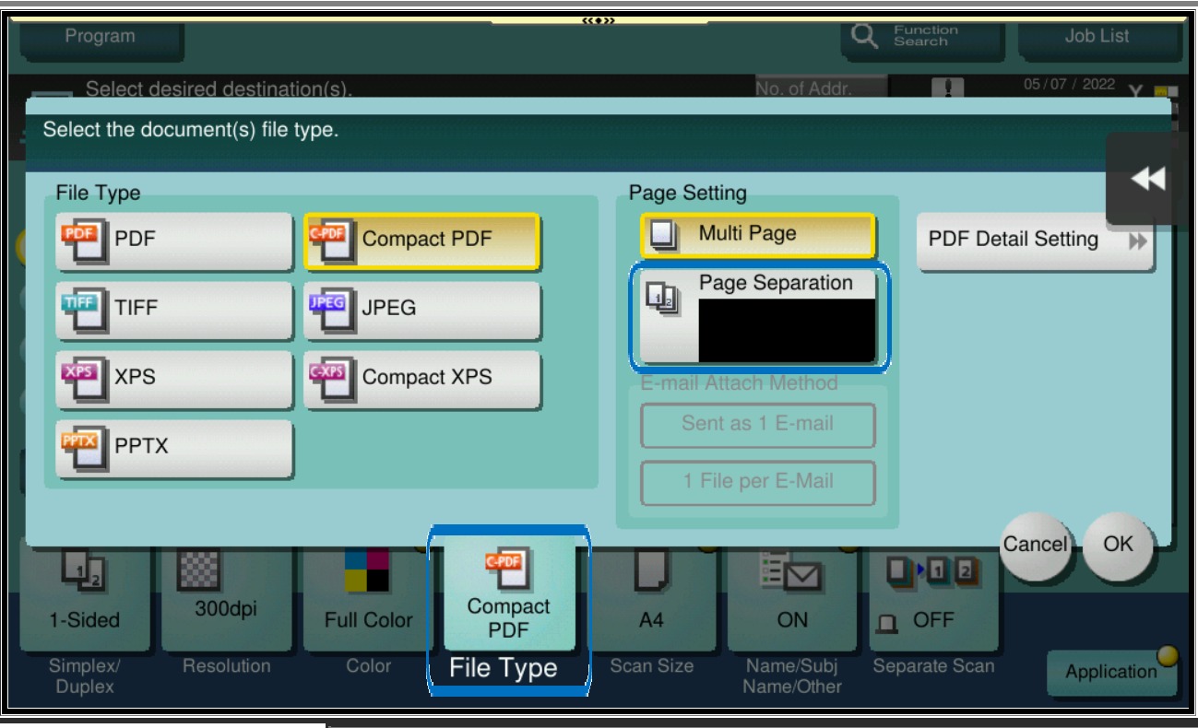The height and width of the screenshot is (728, 1198).
Task: Select the XPS file type
Action: (173, 378)
